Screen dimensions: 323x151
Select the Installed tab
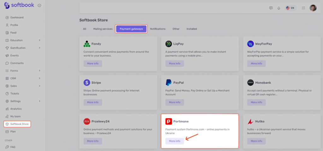point(191,29)
